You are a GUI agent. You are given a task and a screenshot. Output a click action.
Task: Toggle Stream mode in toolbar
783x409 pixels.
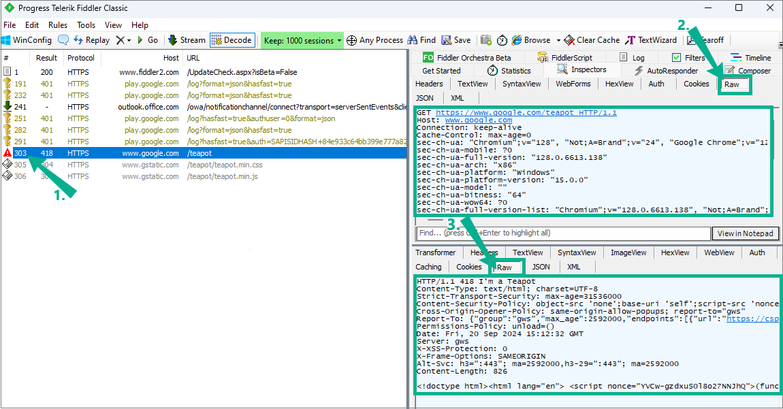tap(187, 40)
